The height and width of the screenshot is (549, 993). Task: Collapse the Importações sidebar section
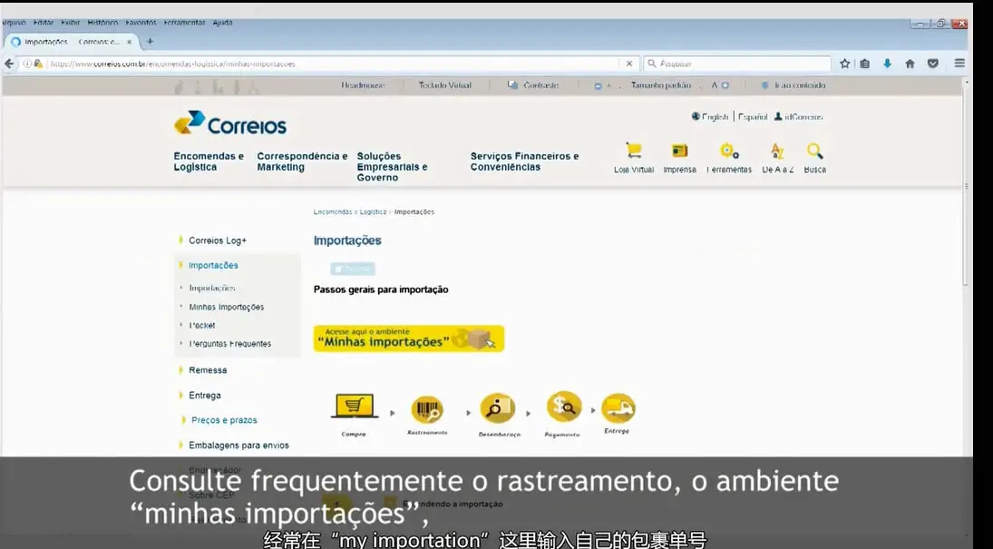point(213,265)
